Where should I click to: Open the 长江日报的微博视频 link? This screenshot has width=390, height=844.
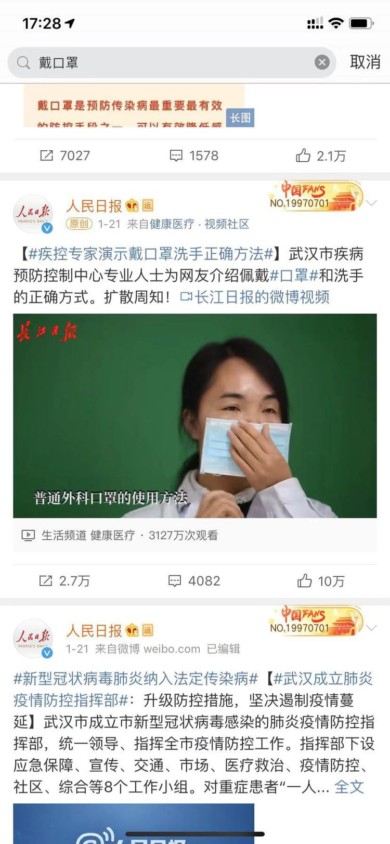tap(255, 297)
